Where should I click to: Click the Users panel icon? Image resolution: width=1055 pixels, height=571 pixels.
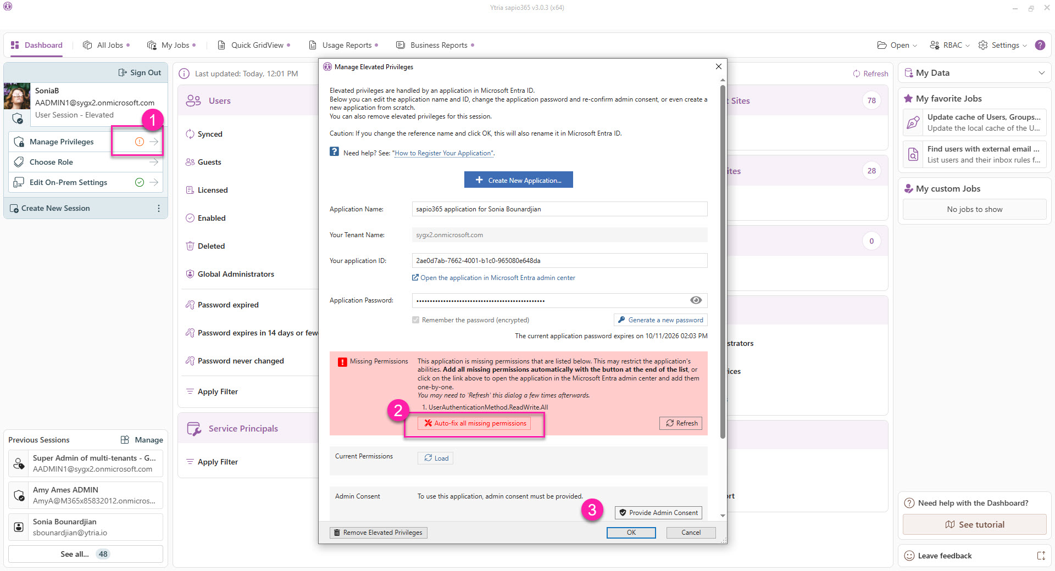193,100
